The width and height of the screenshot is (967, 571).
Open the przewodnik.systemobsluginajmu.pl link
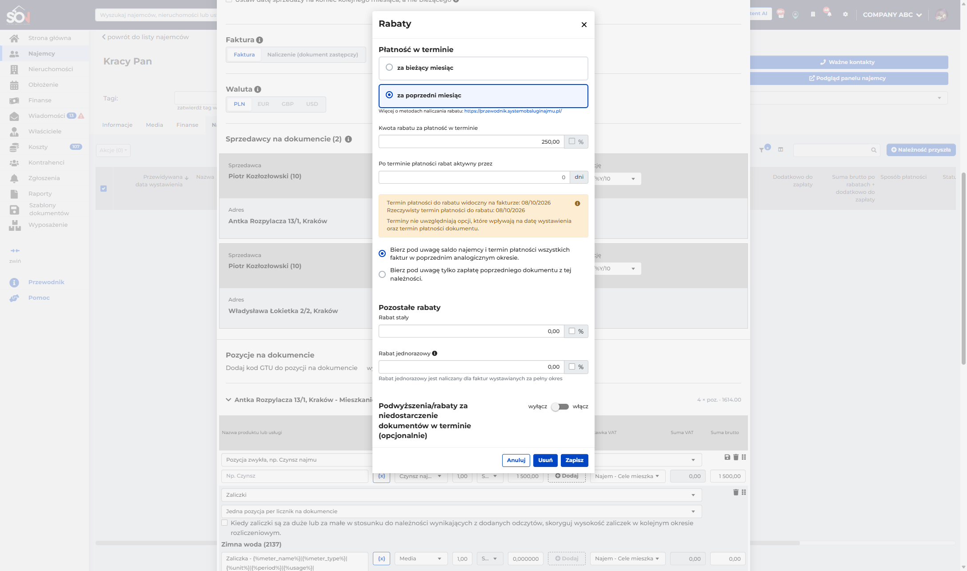point(513,111)
